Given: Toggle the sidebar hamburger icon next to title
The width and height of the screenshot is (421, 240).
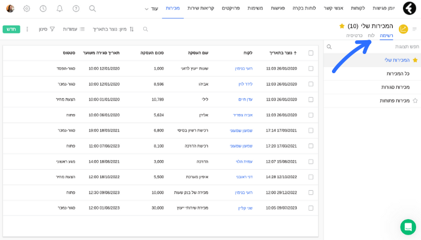Looking at the screenshot, I should [x=414, y=29].
